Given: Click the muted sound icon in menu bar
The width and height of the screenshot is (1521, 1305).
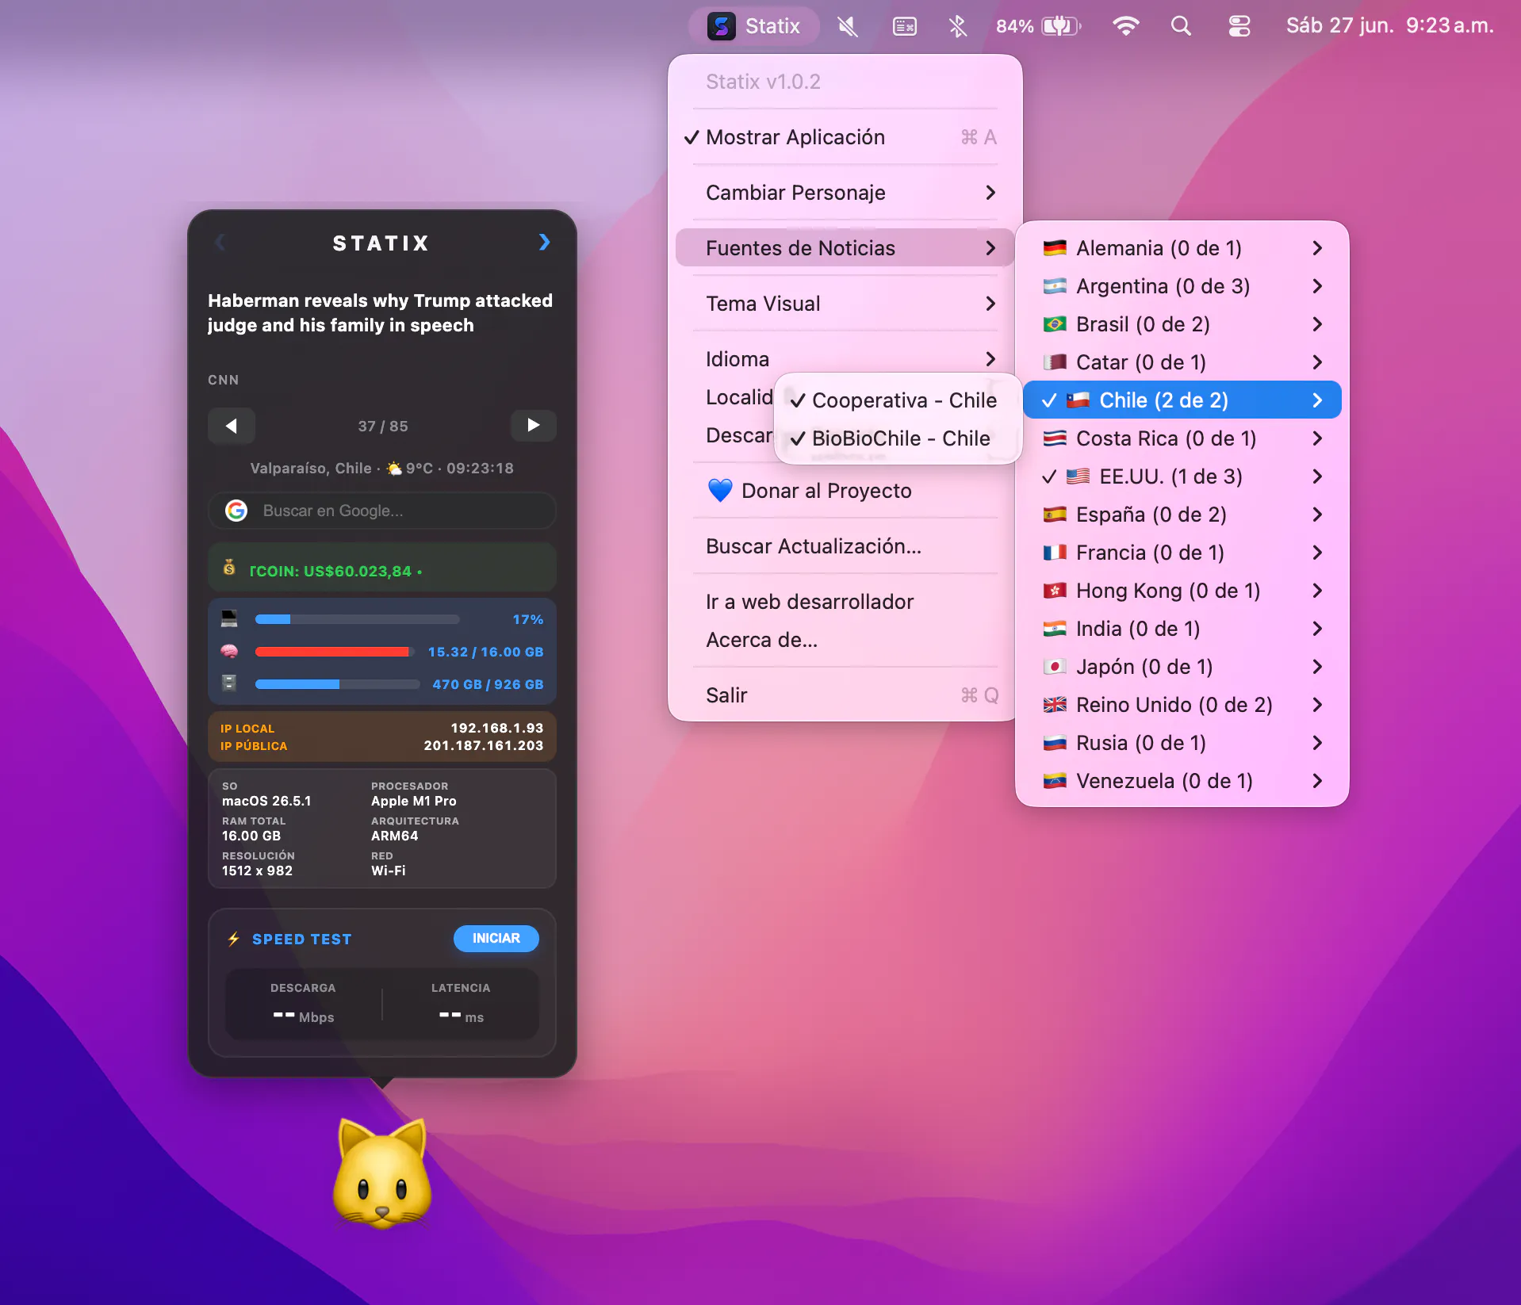Looking at the screenshot, I should coord(847,26).
